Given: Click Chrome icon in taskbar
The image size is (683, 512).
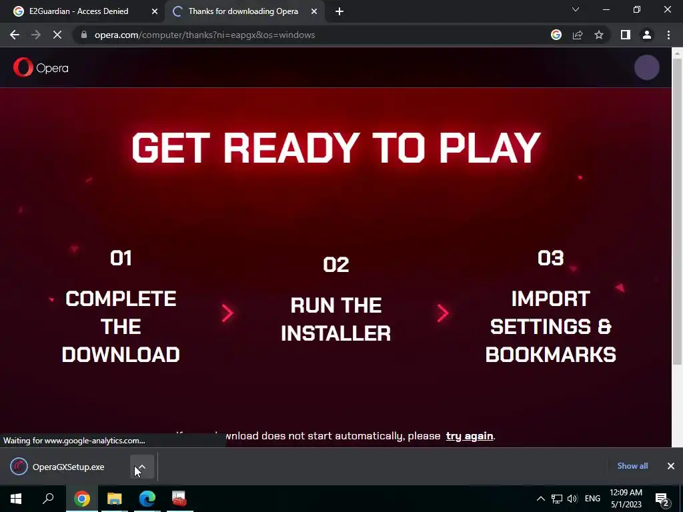Looking at the screenshot, I should pos(82,499).
